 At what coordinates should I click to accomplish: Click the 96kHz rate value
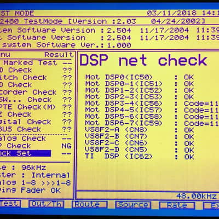34,168
